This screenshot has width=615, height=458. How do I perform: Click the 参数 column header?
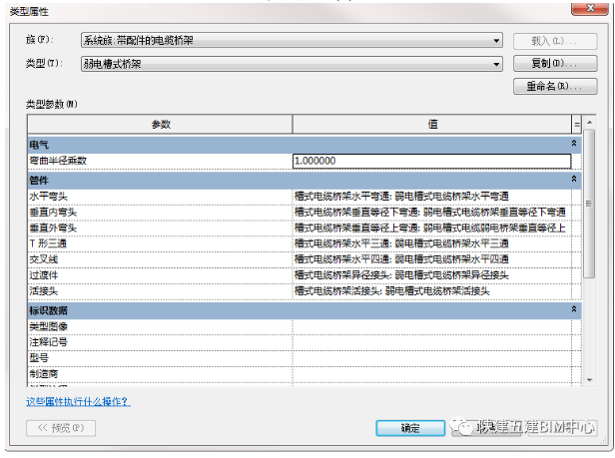click(x=160, y=125)
